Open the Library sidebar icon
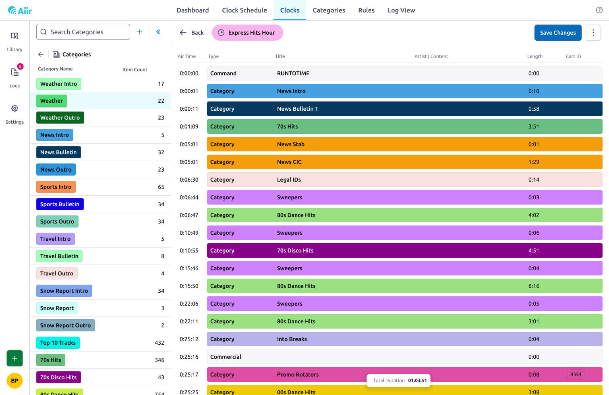Image resolution: width=609 pixels, height=395 pixels. tap(14, 36)
